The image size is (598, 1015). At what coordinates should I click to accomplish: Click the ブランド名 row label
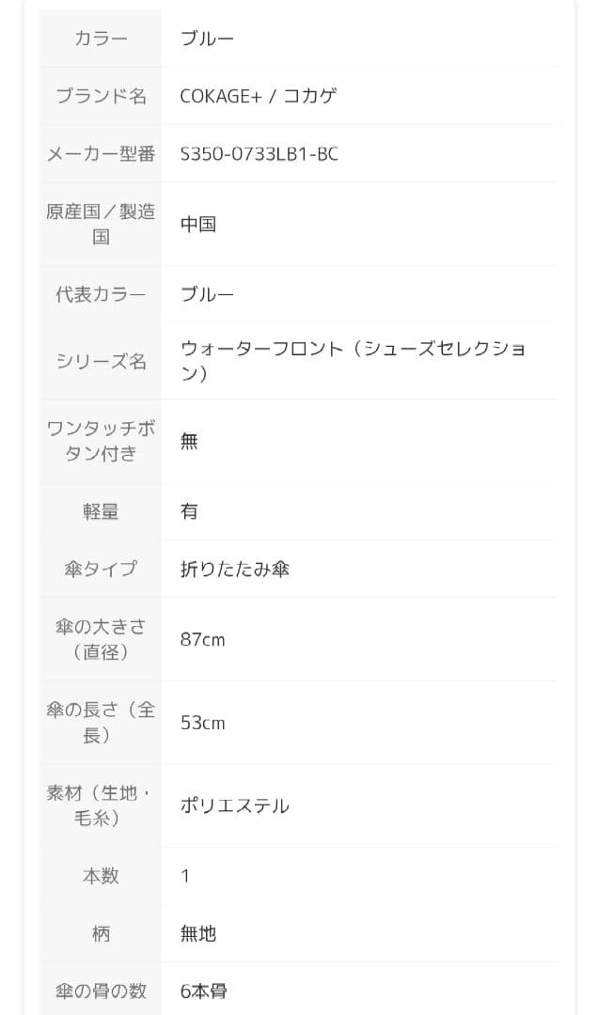pos(101,96)
